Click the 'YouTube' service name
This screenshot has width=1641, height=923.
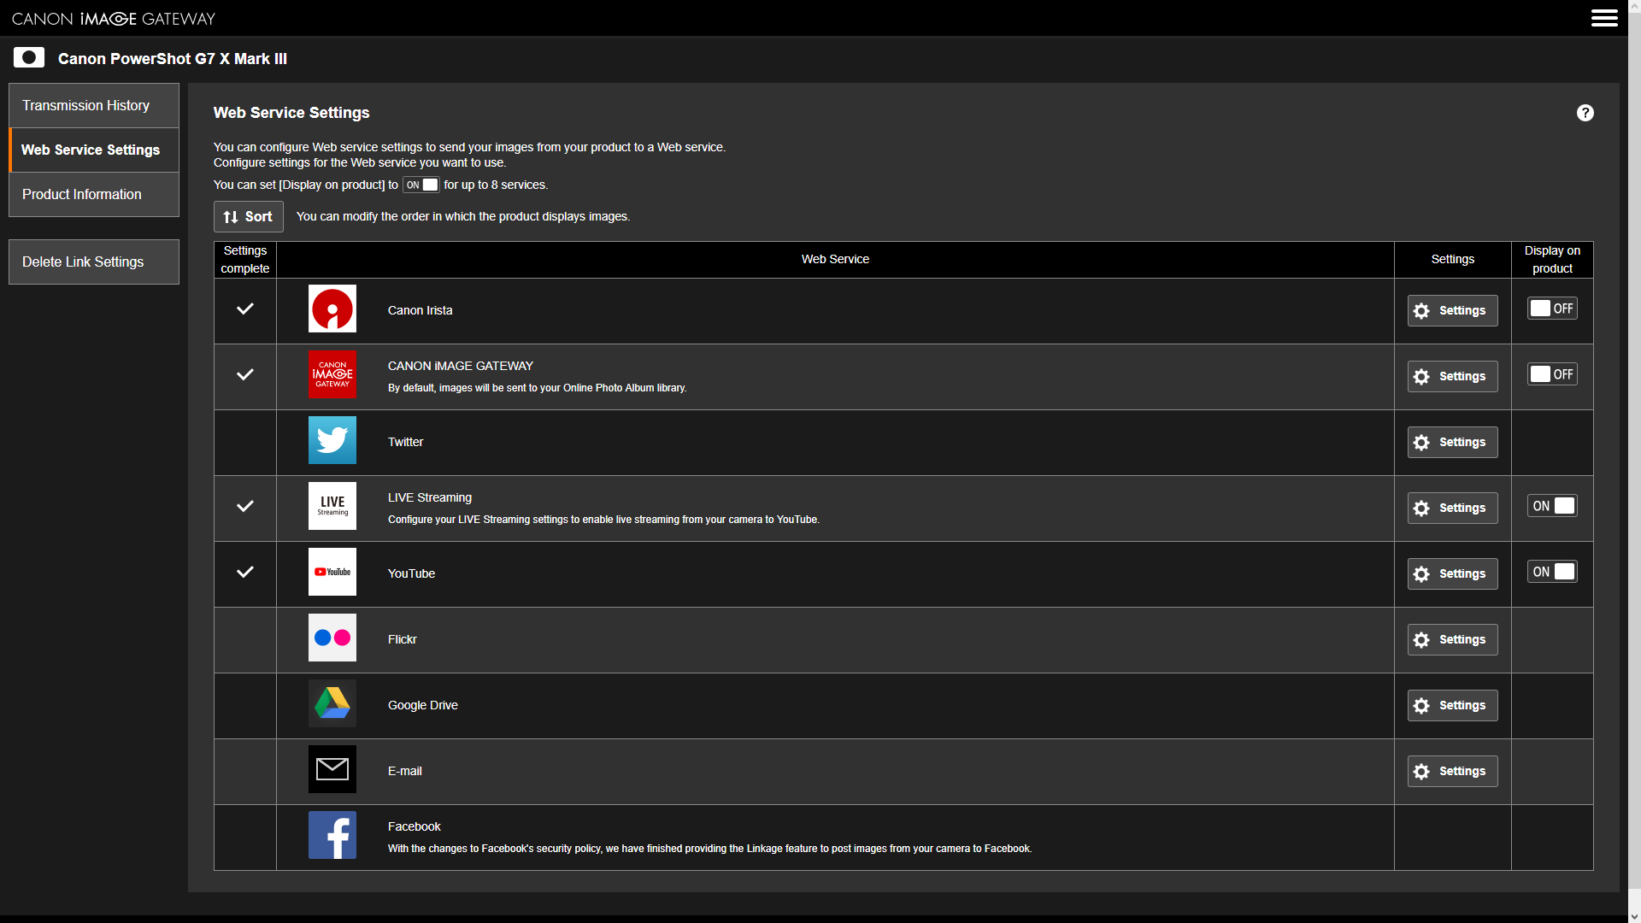[x=411, y=573]
